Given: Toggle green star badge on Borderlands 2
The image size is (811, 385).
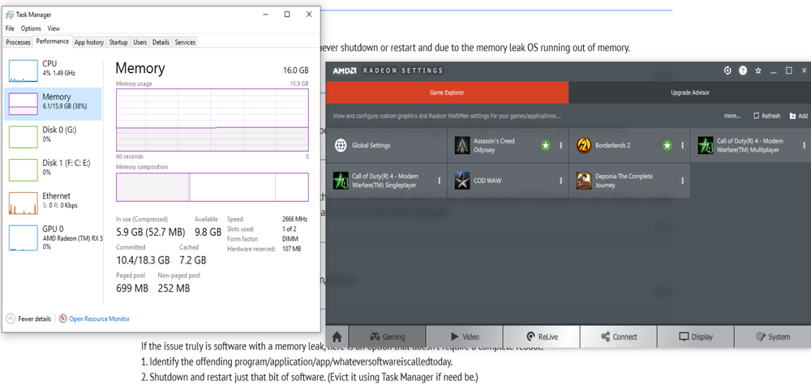Looking at the screenshot, I should point(667,146).
